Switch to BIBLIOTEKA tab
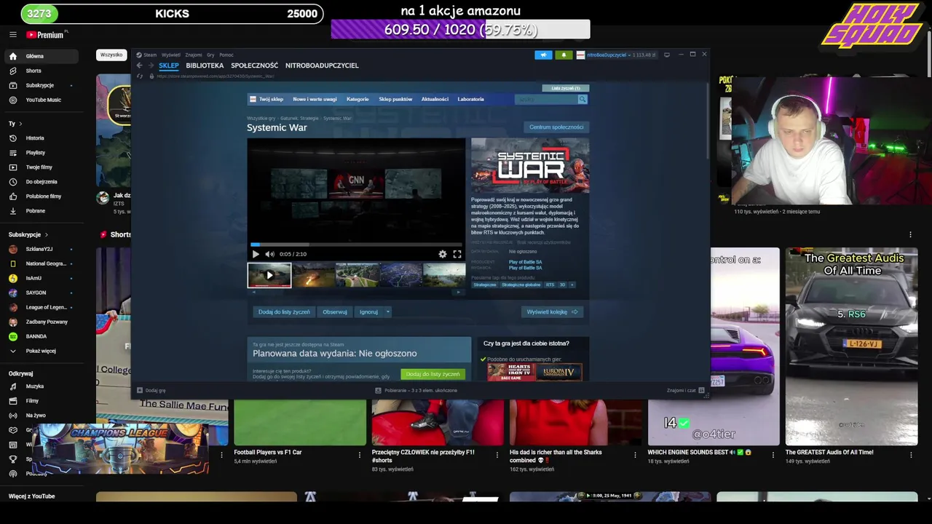932x524 pixels. (x=205, y=65)
